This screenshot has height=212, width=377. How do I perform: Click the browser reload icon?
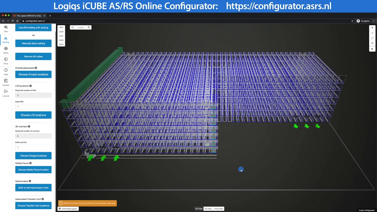coord(13,21)
